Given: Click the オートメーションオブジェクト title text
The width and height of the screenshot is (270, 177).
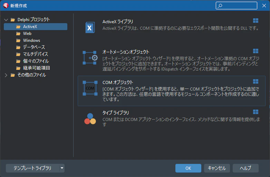Looking at the screenshot, I should point(126,52).
